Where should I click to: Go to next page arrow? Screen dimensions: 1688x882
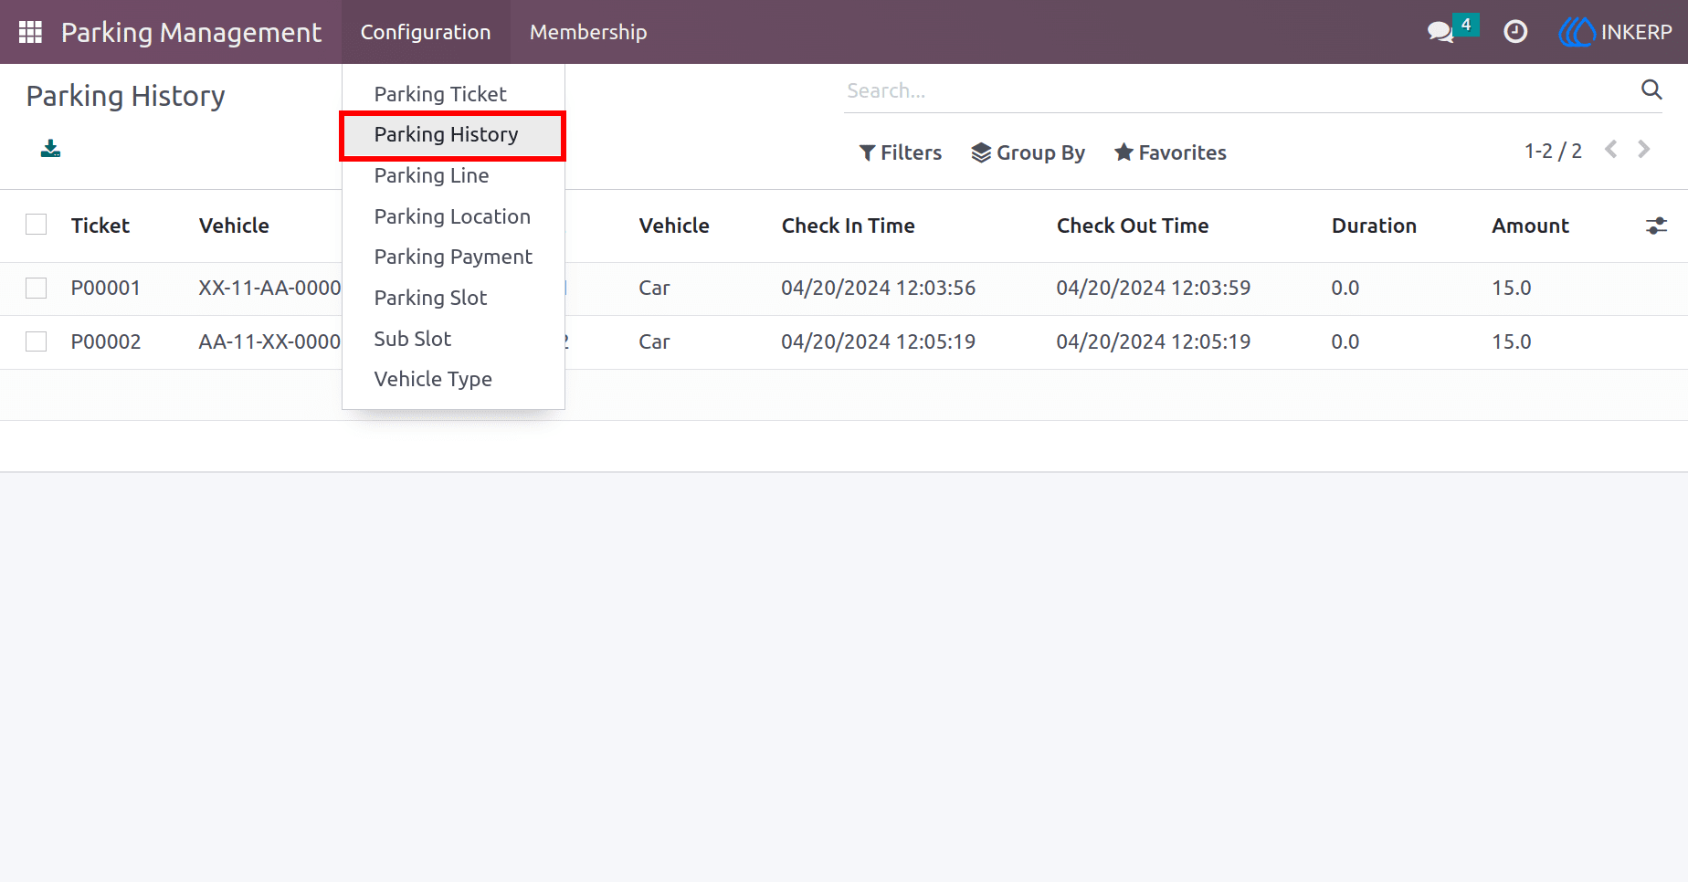[x=1644, y=150]
